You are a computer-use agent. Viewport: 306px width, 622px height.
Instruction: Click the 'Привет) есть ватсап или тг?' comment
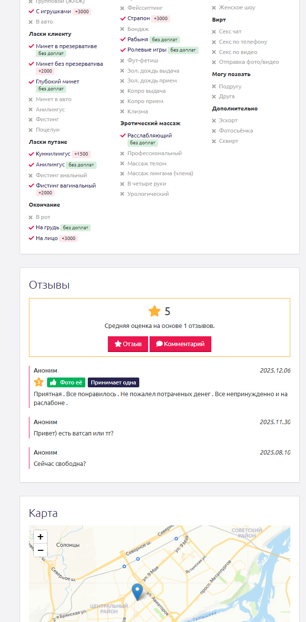(74, 433)
